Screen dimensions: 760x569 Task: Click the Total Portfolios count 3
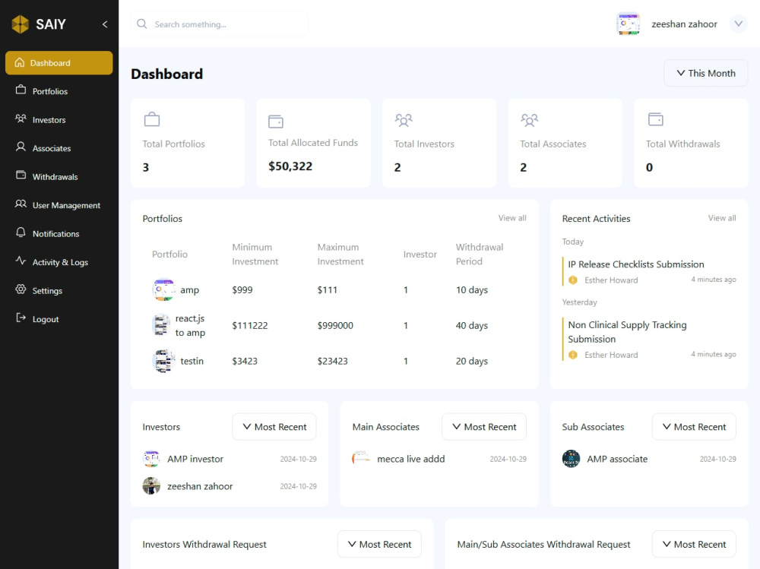click(145, 168)
